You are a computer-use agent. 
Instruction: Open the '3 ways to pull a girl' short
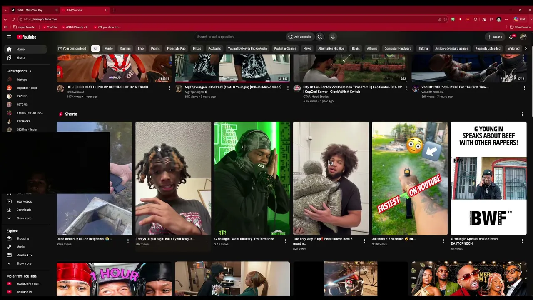point(173,178)
